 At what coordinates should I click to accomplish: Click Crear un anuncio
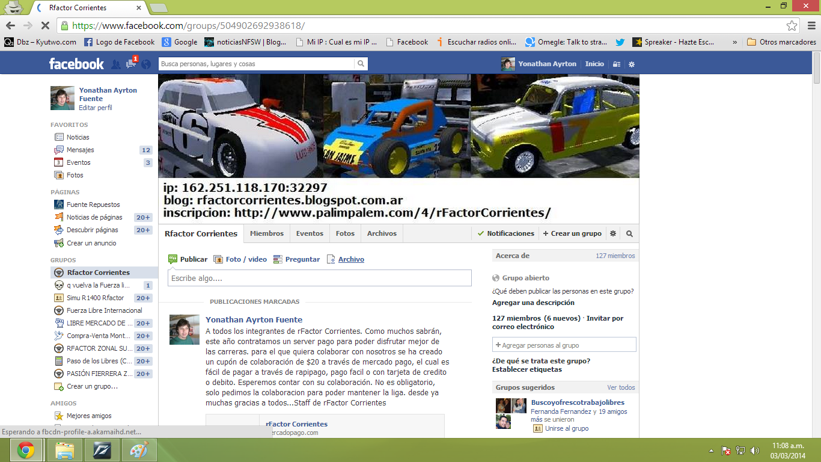click(91, 243)
